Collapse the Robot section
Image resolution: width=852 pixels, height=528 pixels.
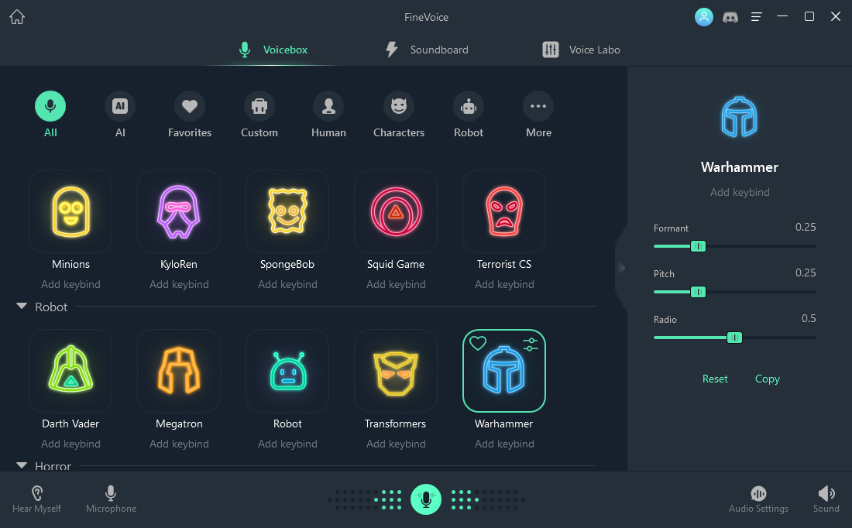click(x=22, y=307)
